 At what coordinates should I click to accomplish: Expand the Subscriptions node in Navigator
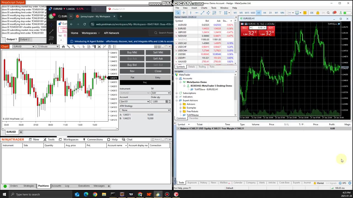[x=177, y=93]
